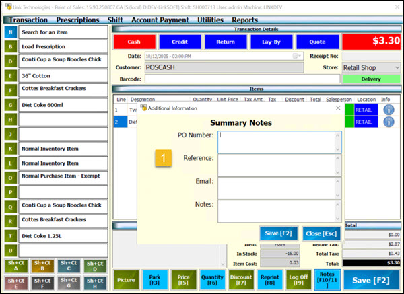Open the Reports menu

[x=244, y=20]
